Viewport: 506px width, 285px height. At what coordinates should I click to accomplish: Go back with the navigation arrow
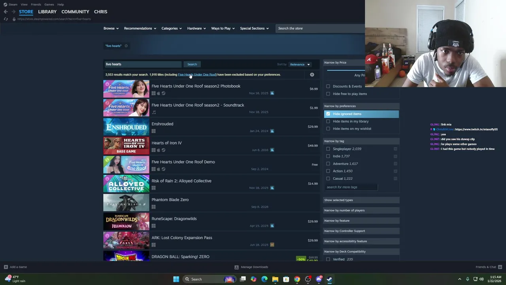pyautogui.click(x=6, y=12)
